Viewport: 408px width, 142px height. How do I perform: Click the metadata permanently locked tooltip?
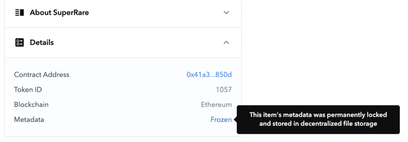(318, 119)
